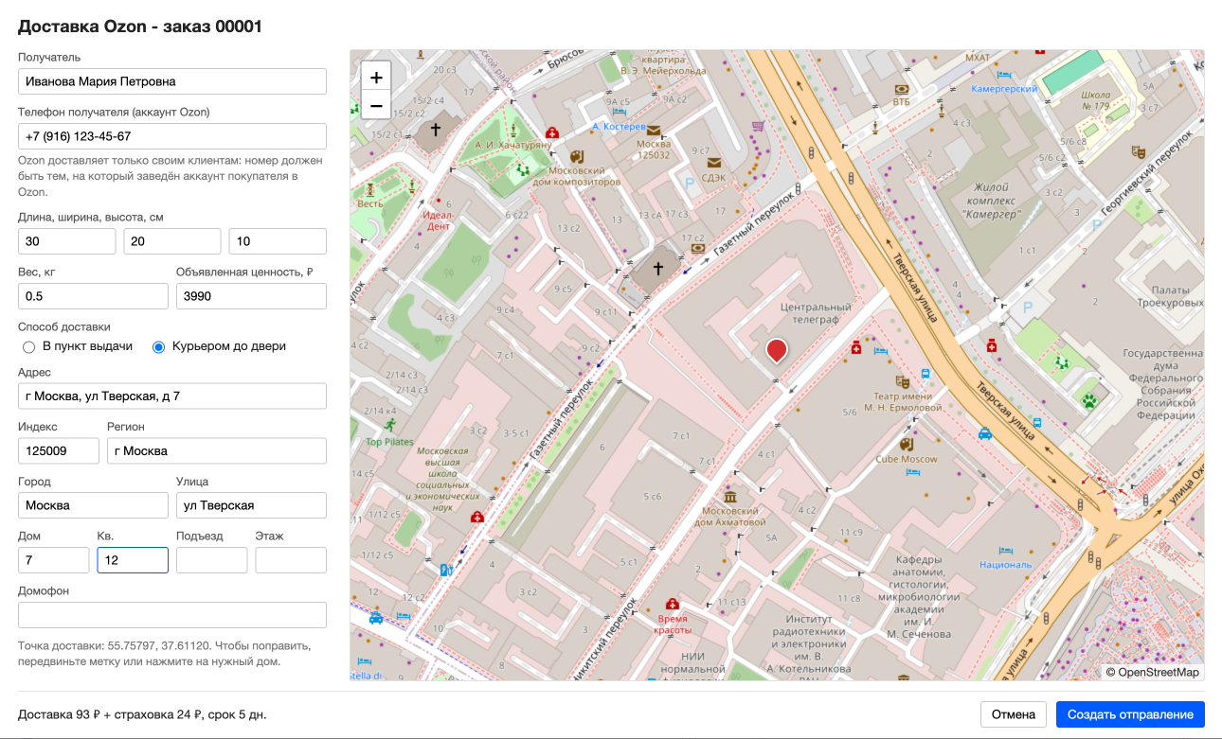Click the Московский дом композиторов arts icon
This screenshot has height=739, width=1222.
click(x=575, y=157)
